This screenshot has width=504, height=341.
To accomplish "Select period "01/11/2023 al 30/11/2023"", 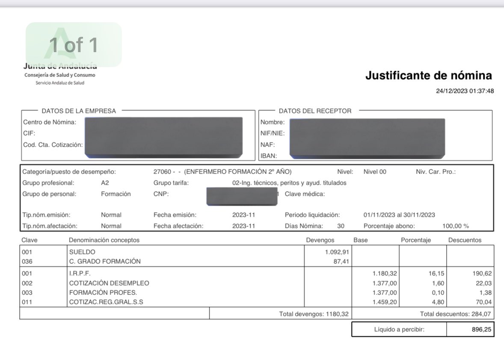I will [399, 215].
